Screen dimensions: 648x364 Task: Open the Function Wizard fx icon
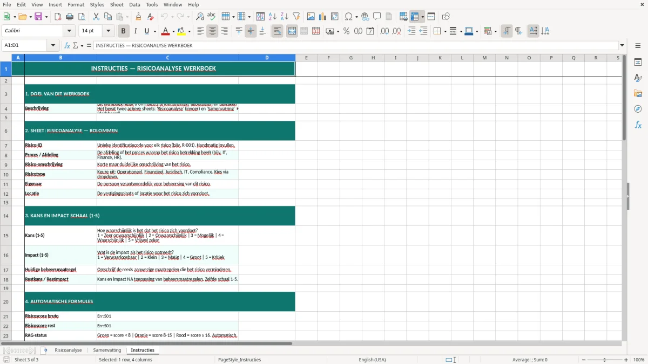67,45
